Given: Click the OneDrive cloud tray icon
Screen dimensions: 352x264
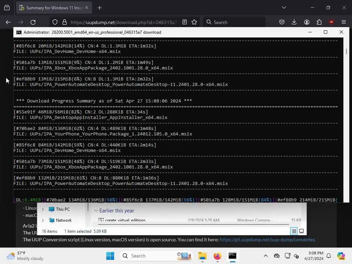Looking at the screenshot, I should pyautogui.click(x=277, y=256).
